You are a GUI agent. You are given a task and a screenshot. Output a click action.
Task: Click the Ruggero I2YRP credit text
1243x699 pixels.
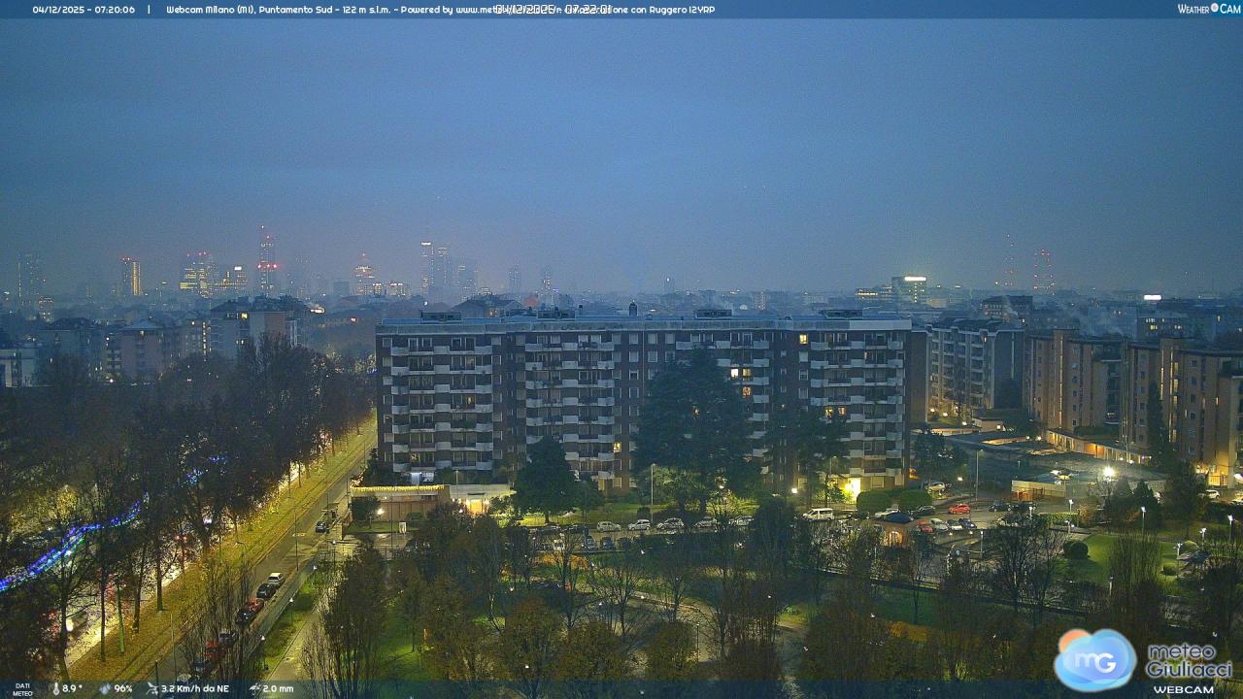point(680,9)
